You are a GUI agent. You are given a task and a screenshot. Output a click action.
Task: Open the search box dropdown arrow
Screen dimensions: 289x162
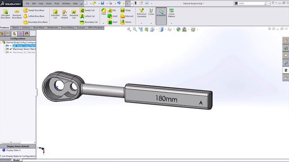click(x=269, y=3)
